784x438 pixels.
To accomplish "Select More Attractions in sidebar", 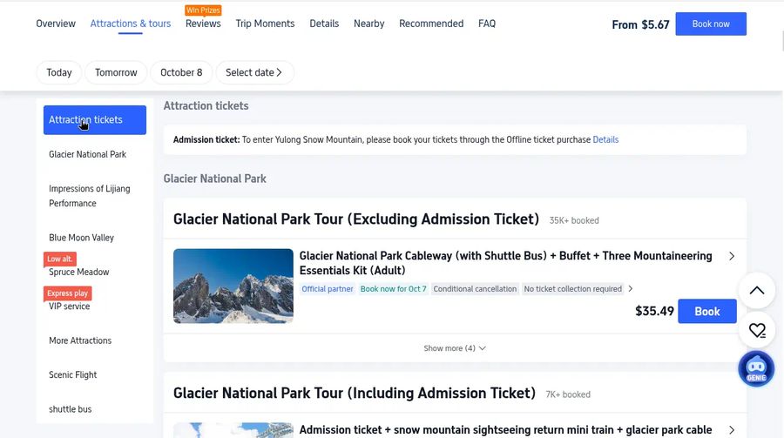I will (80, 340).
